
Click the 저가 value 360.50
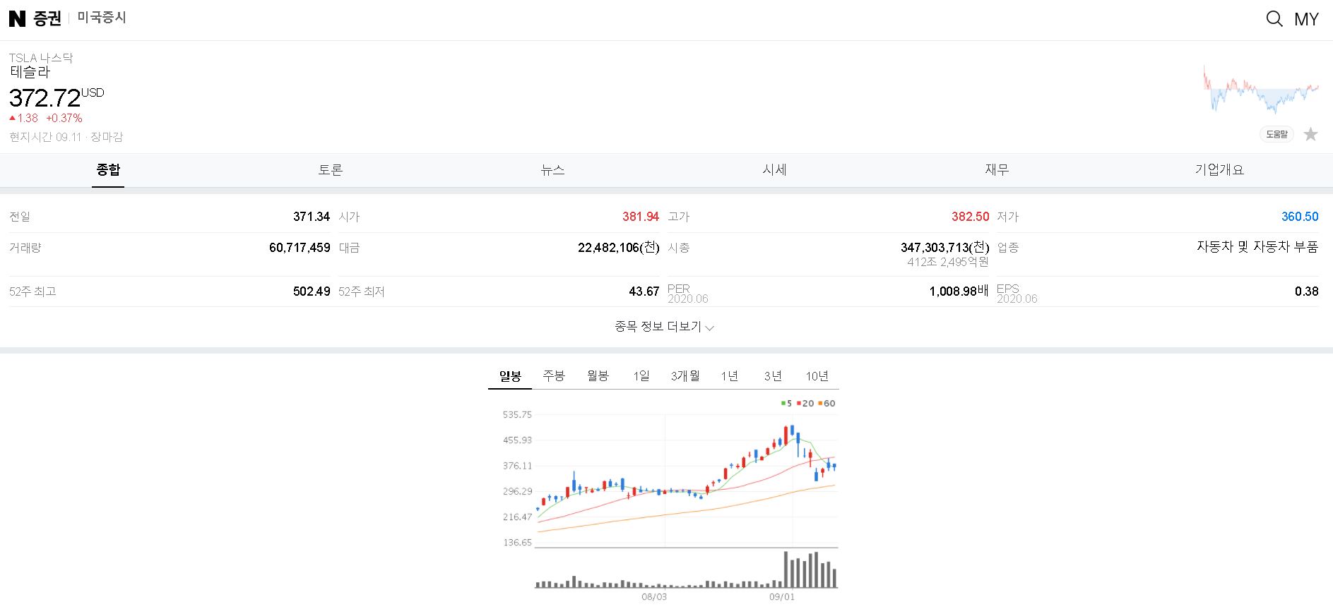[1300, 217]
